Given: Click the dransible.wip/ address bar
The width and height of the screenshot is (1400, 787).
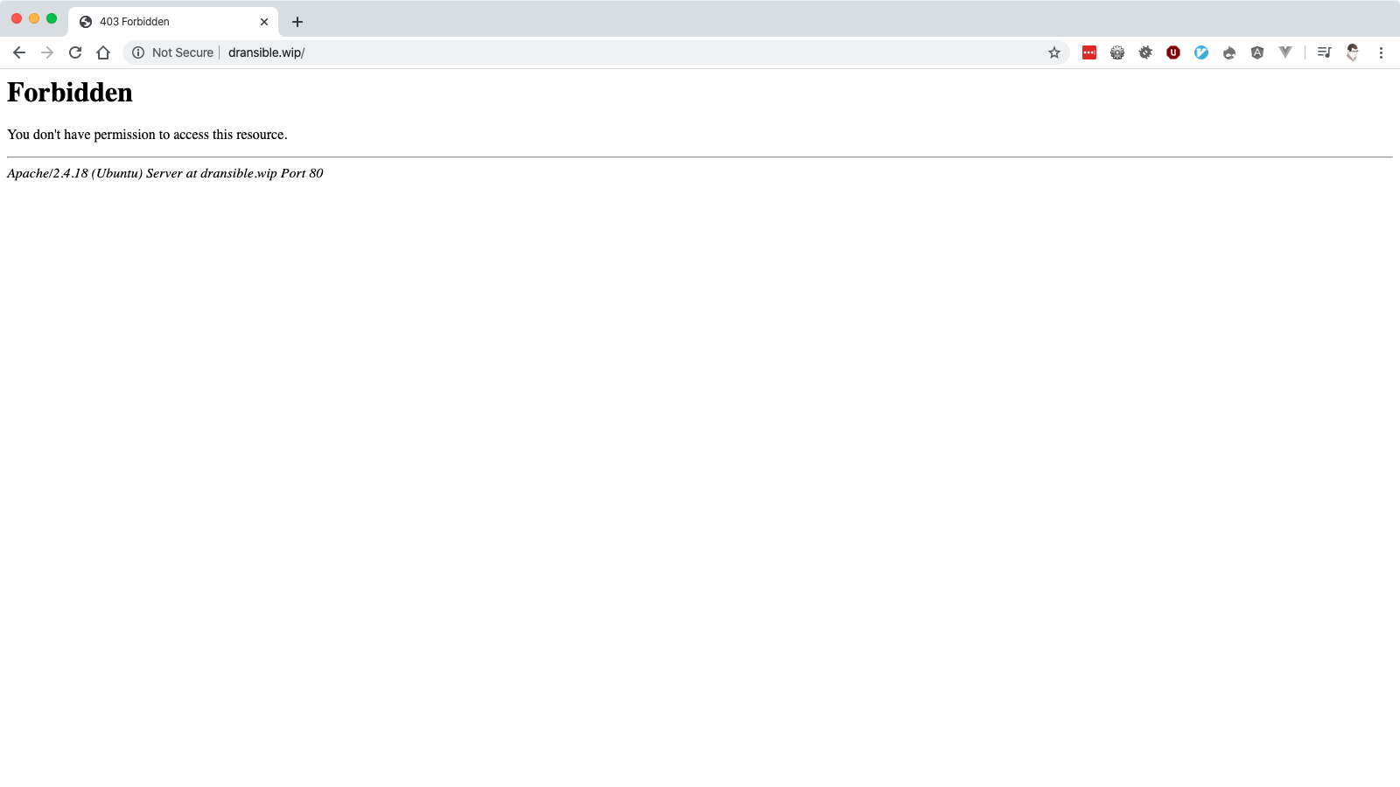Looking at the screenshot, I should [x=612, y=52].
